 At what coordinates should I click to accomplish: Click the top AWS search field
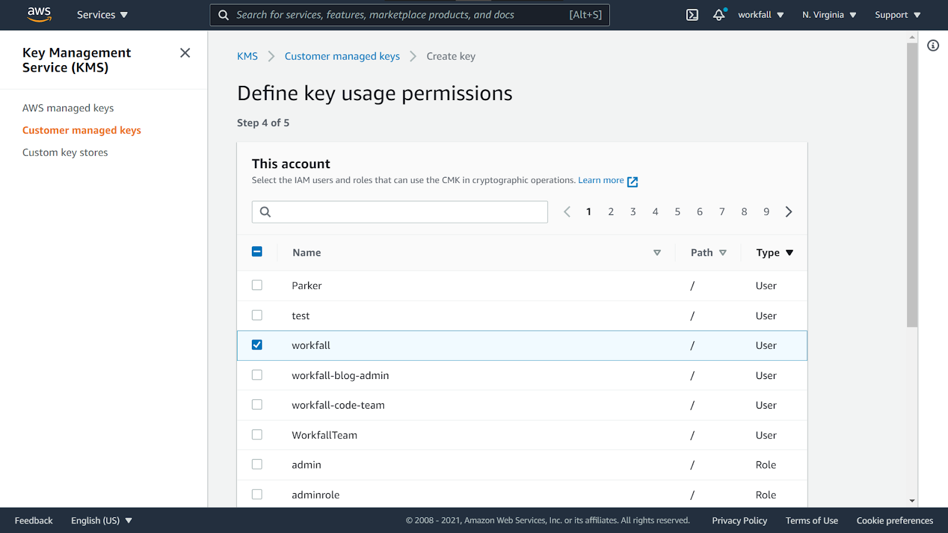(409, 15)
